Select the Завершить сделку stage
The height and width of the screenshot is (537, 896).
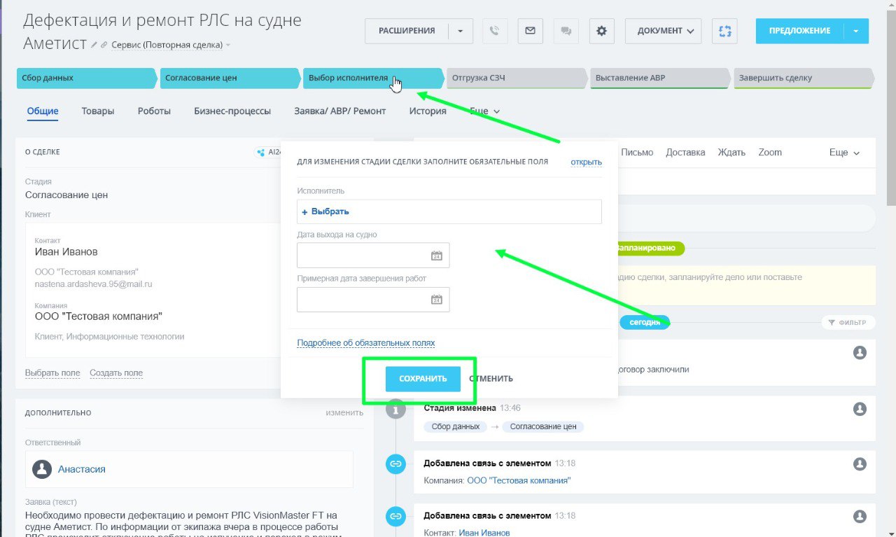coord(804,78)
